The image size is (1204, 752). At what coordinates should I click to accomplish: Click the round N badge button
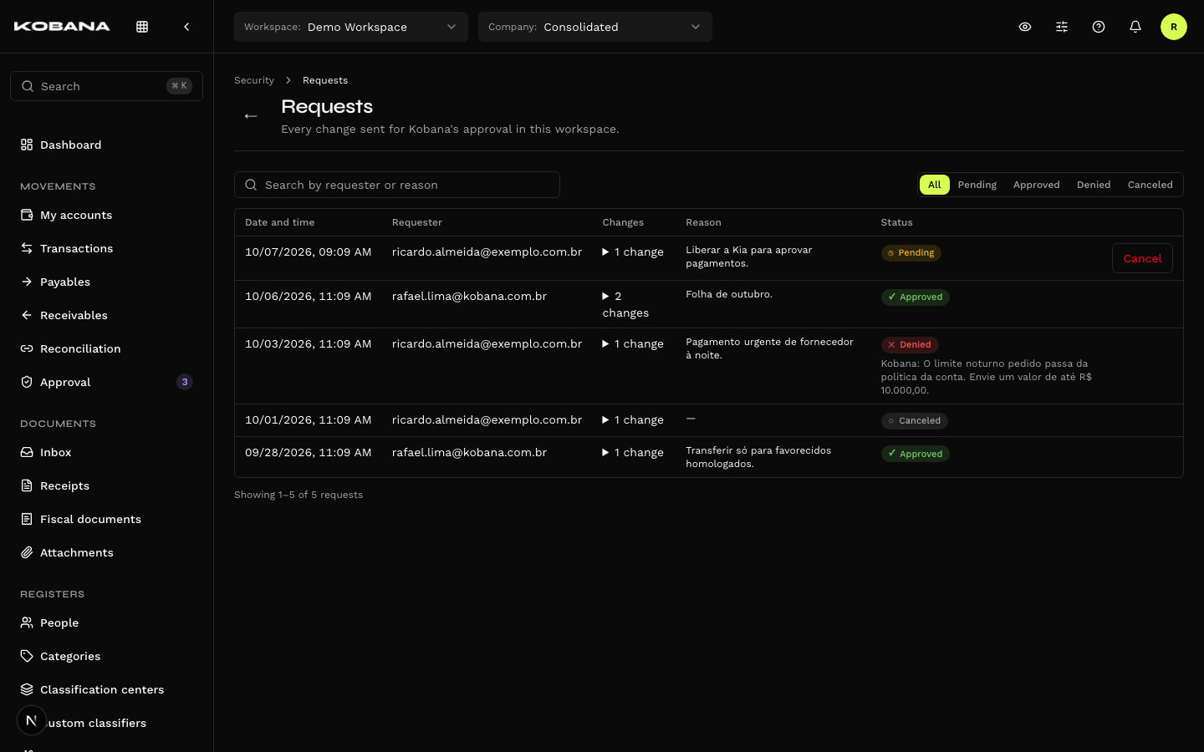click(x=32, y=720)
